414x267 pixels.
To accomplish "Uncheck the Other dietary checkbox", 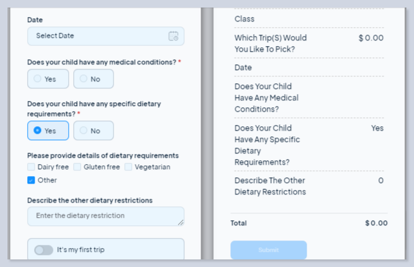I will point(32,180).
